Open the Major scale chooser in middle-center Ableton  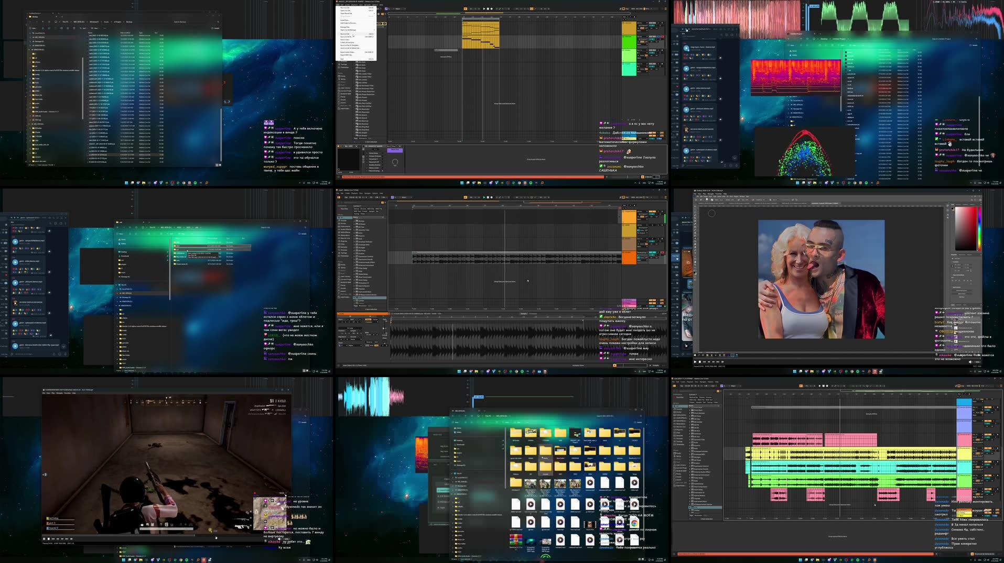coord(406,197)
